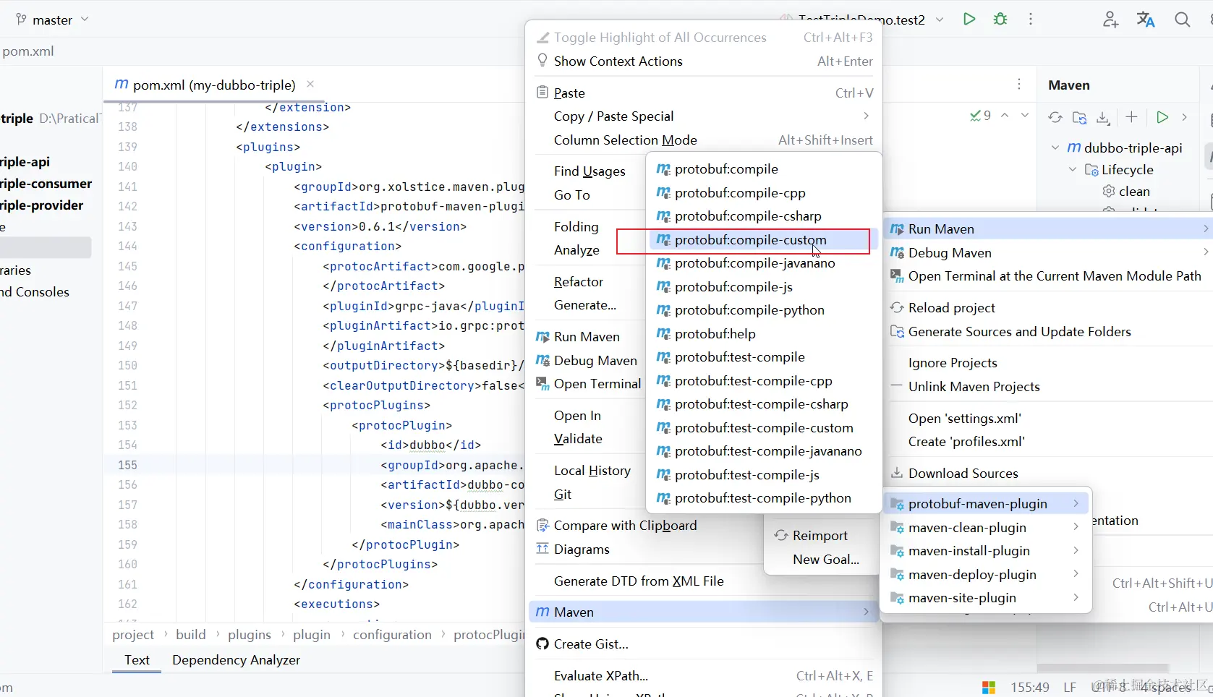The image size is (1213, 697).
Task: Open the run configuration dropdown beside test2
Action: pos(940,20)
